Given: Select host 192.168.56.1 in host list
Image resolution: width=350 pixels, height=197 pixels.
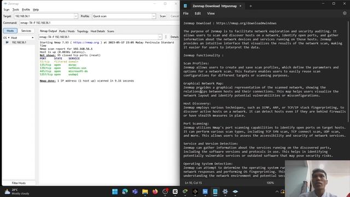Looking at the screenshot, I should 19,42.
